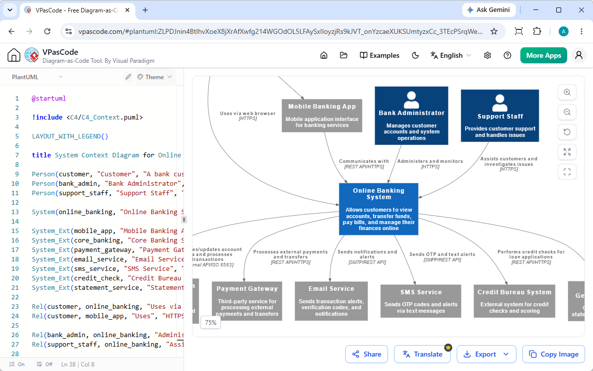Expand the Export options arrow
Image resolution: width=593 pixels, height=371 pixels.
506,354
